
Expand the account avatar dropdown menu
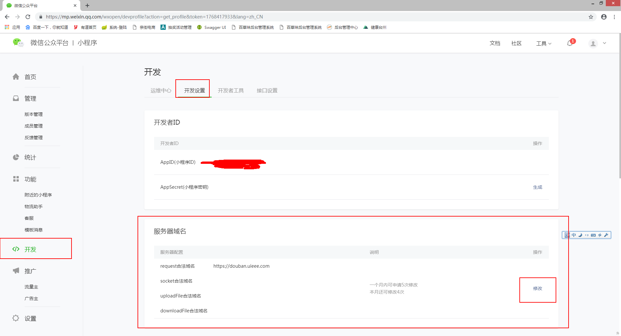(597, 43)
